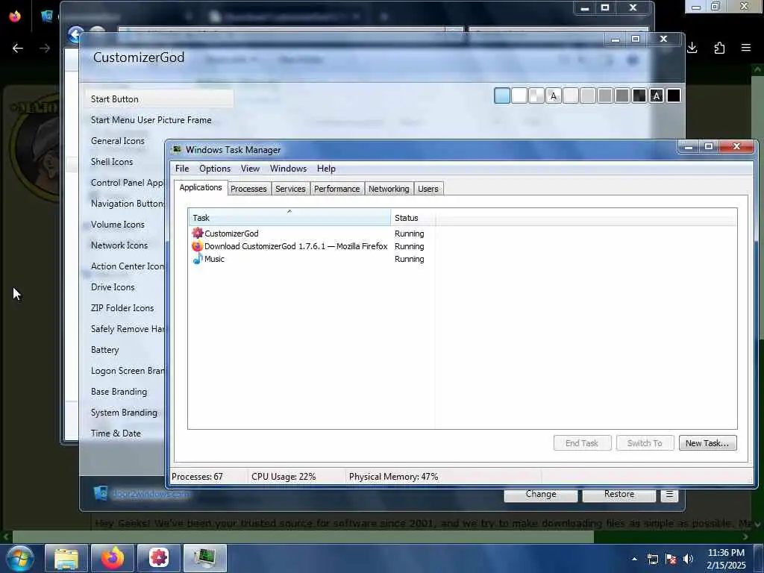Open the Options menu in Task Manager
The height and width of the screenshot is (573, 764).
pos(215,169)
